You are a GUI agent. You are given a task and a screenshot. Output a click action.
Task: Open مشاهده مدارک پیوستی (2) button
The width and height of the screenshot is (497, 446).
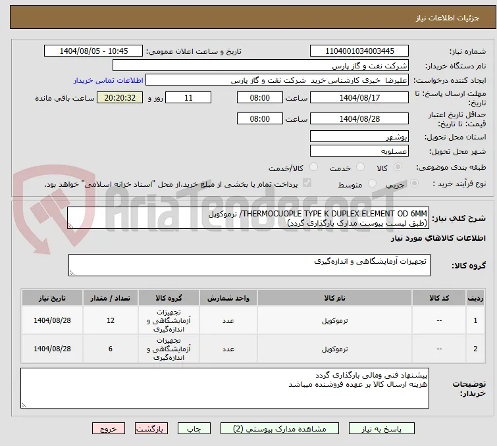[280, 429]
